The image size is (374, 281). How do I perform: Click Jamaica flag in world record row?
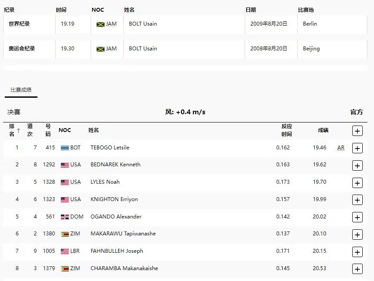101,24
